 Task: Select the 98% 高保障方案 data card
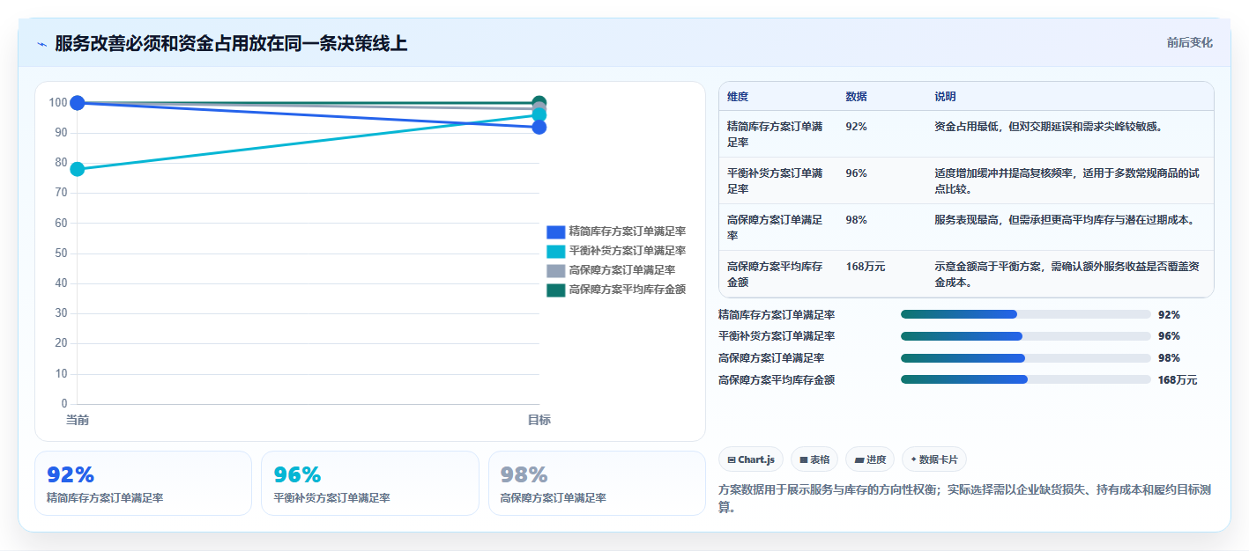click(x=597, y=483)
